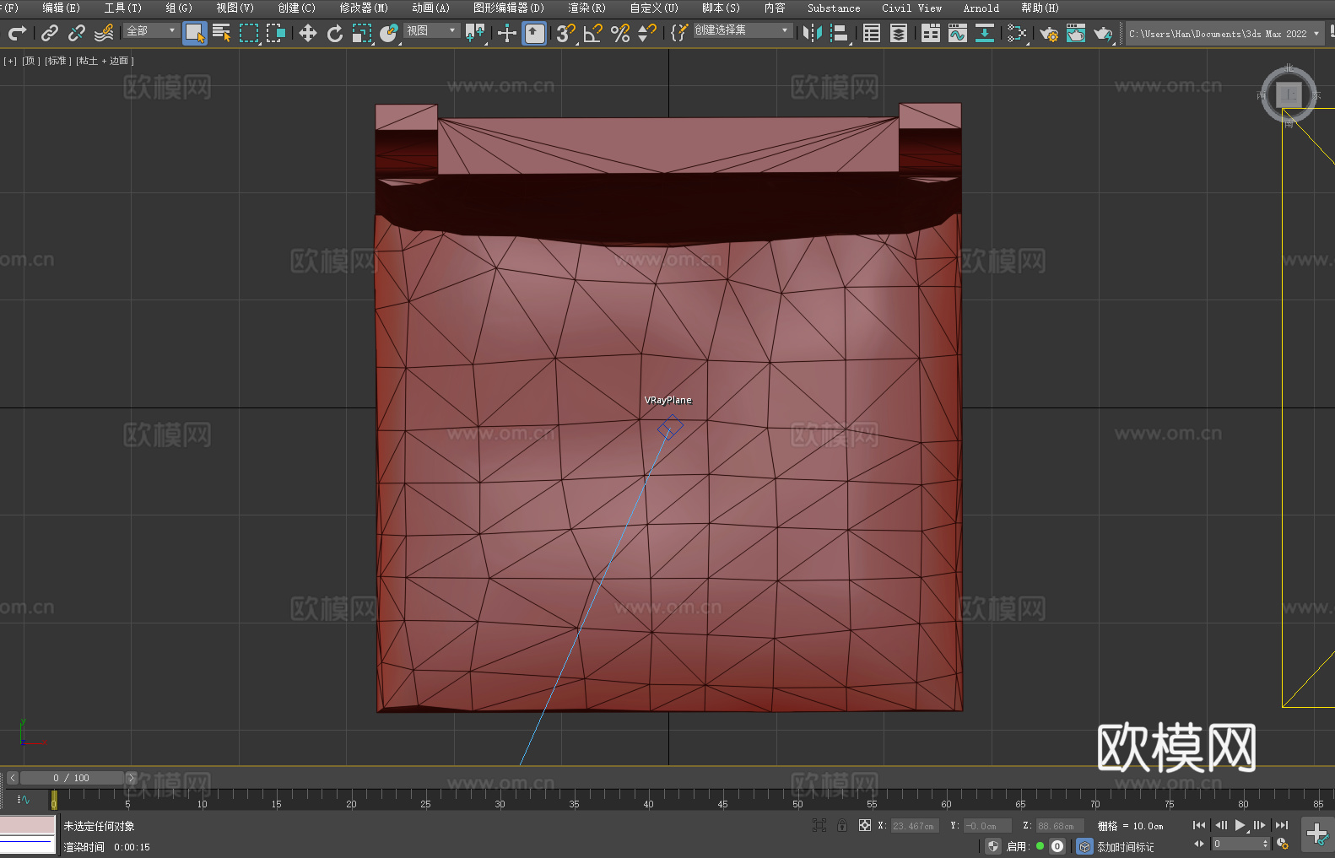This screenshot has height=858, width=1335.
Task: Open Rendered Frame Window
Action: [1076, 33]
